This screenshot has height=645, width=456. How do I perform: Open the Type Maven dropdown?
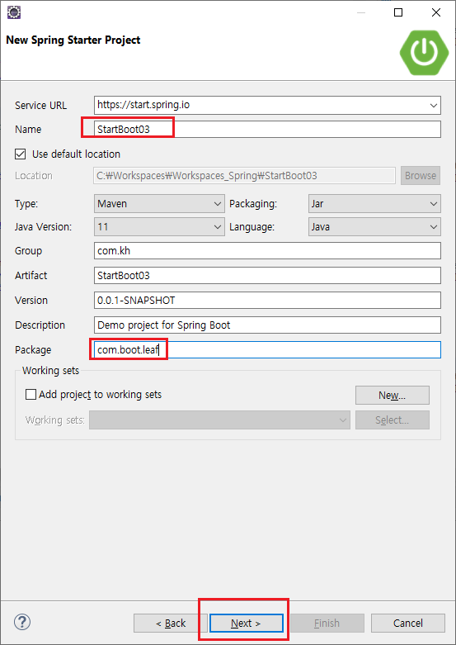159,204
